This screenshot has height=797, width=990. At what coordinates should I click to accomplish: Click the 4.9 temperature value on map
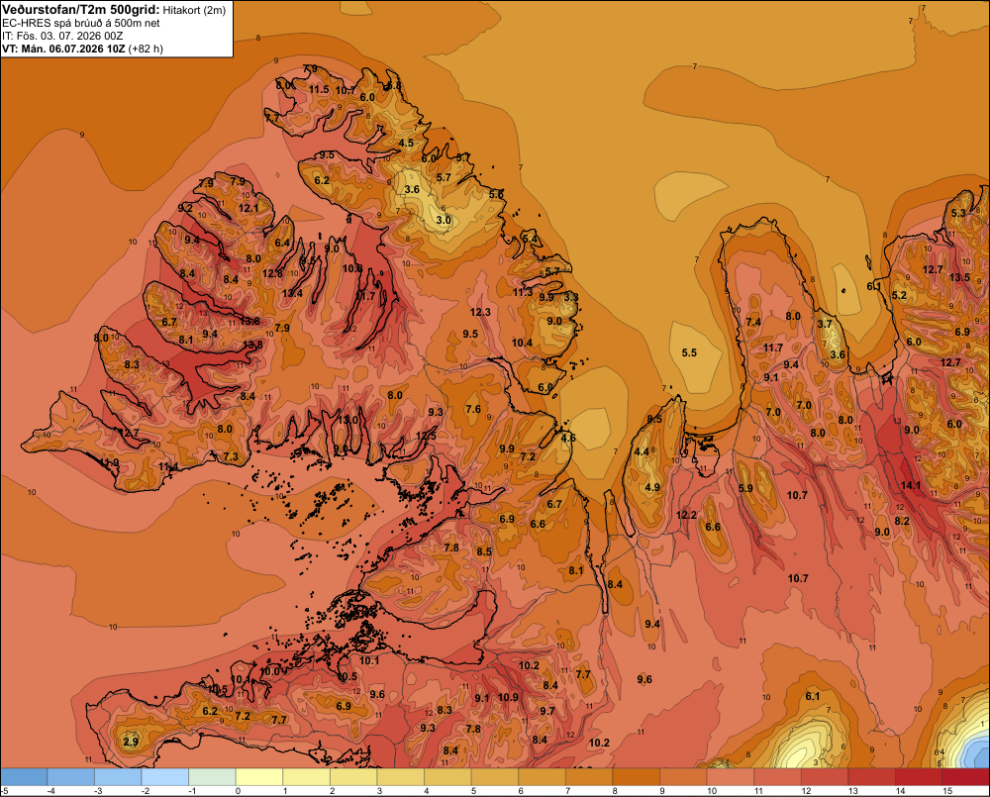click(652, 487)
